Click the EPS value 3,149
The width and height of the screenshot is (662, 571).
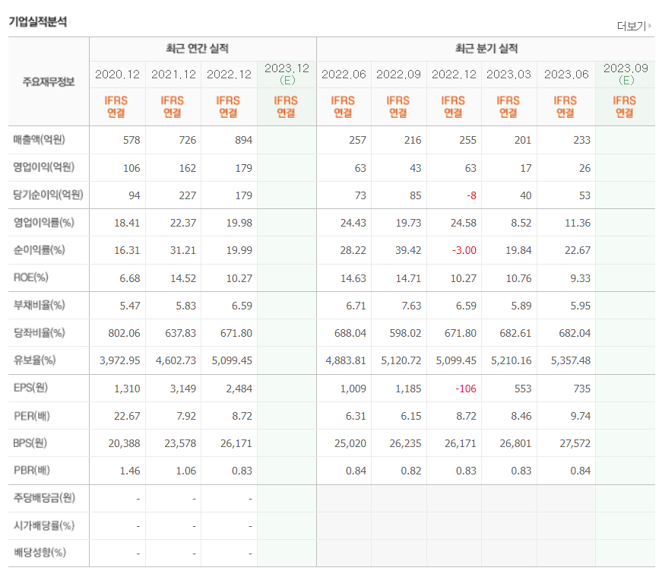183,389
